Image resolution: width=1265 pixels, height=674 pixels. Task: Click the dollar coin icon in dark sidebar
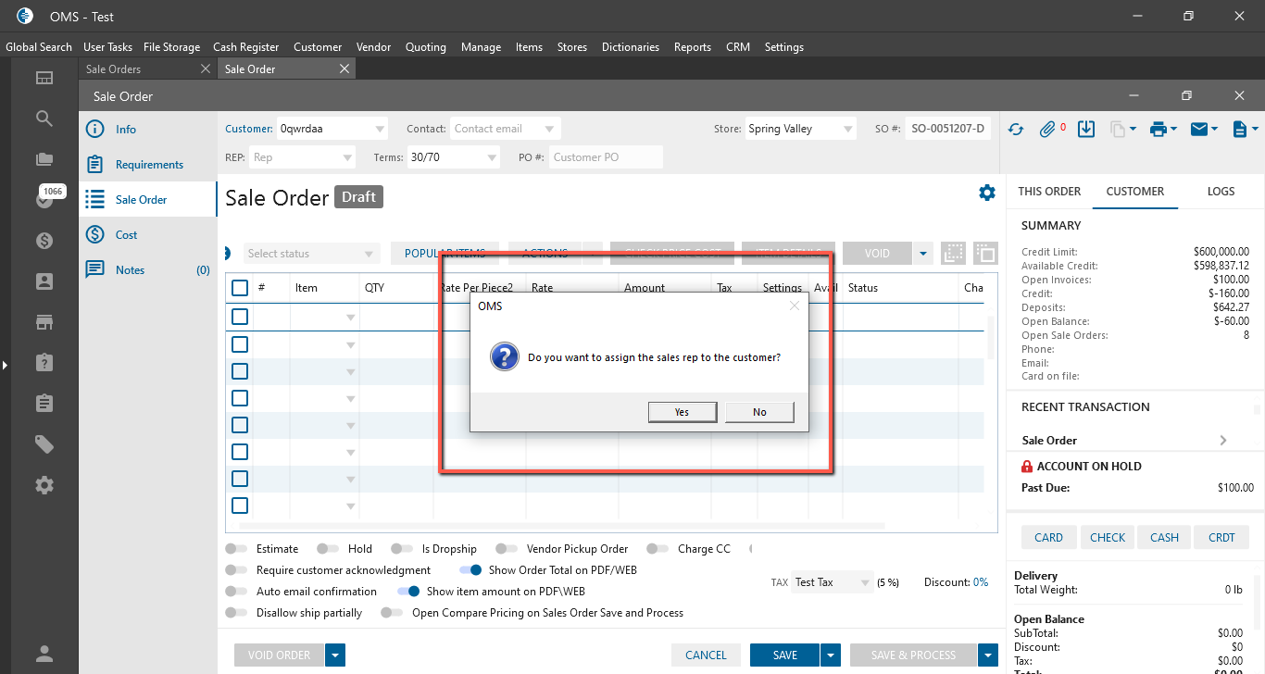(44, 241)
